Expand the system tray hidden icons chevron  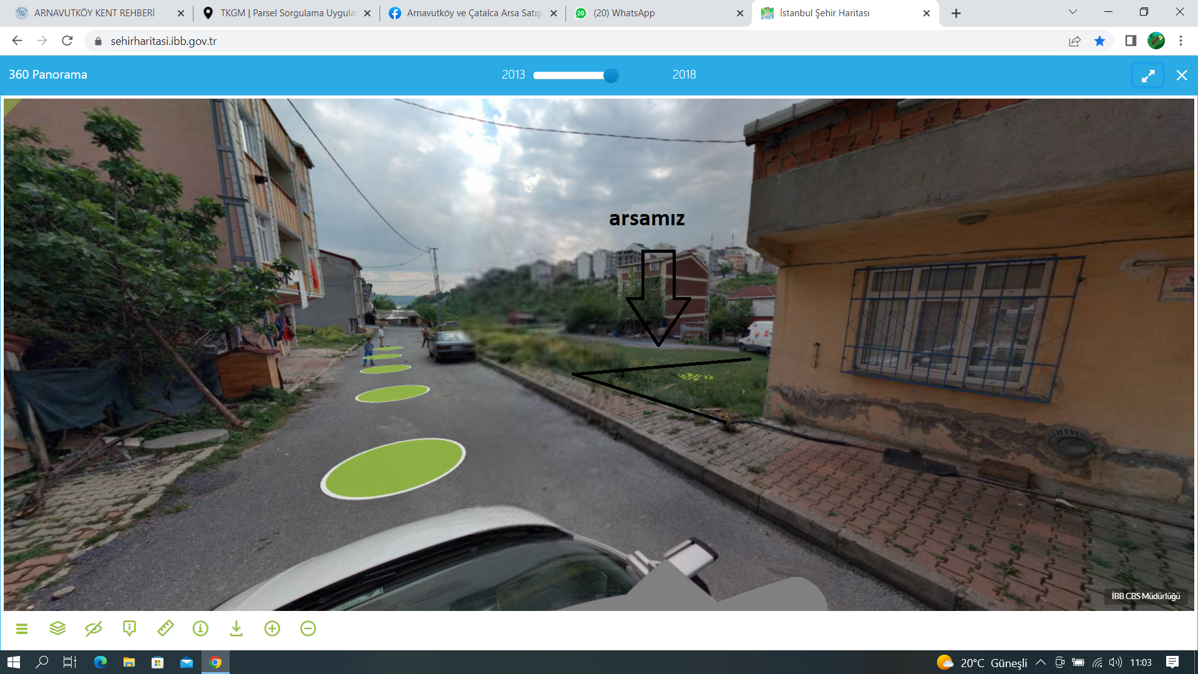click(x=1040, y=663)
